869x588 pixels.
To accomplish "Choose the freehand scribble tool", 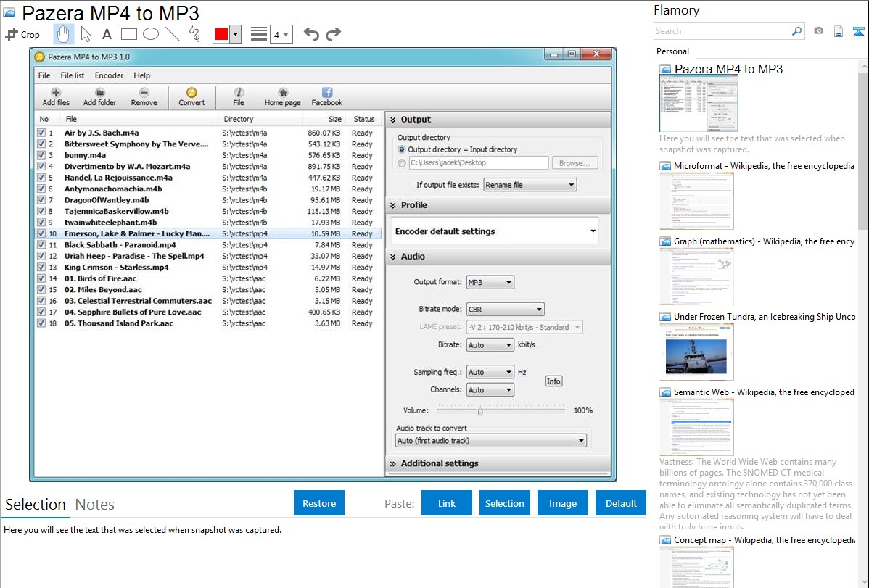I will [x=194, y=34].
